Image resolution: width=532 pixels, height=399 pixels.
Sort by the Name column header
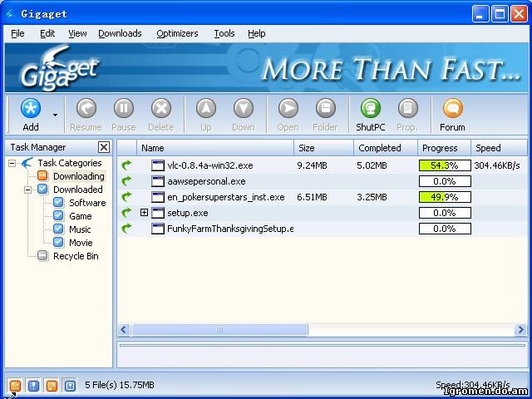point(215,148)
